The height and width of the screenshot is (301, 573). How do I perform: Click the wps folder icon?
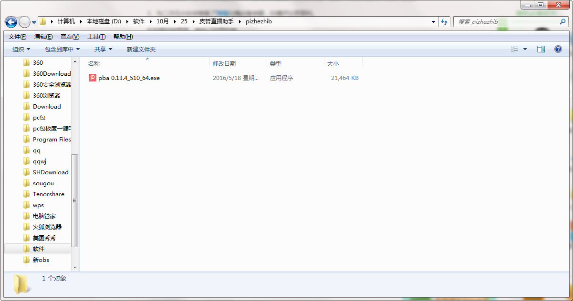pos(26,205)
